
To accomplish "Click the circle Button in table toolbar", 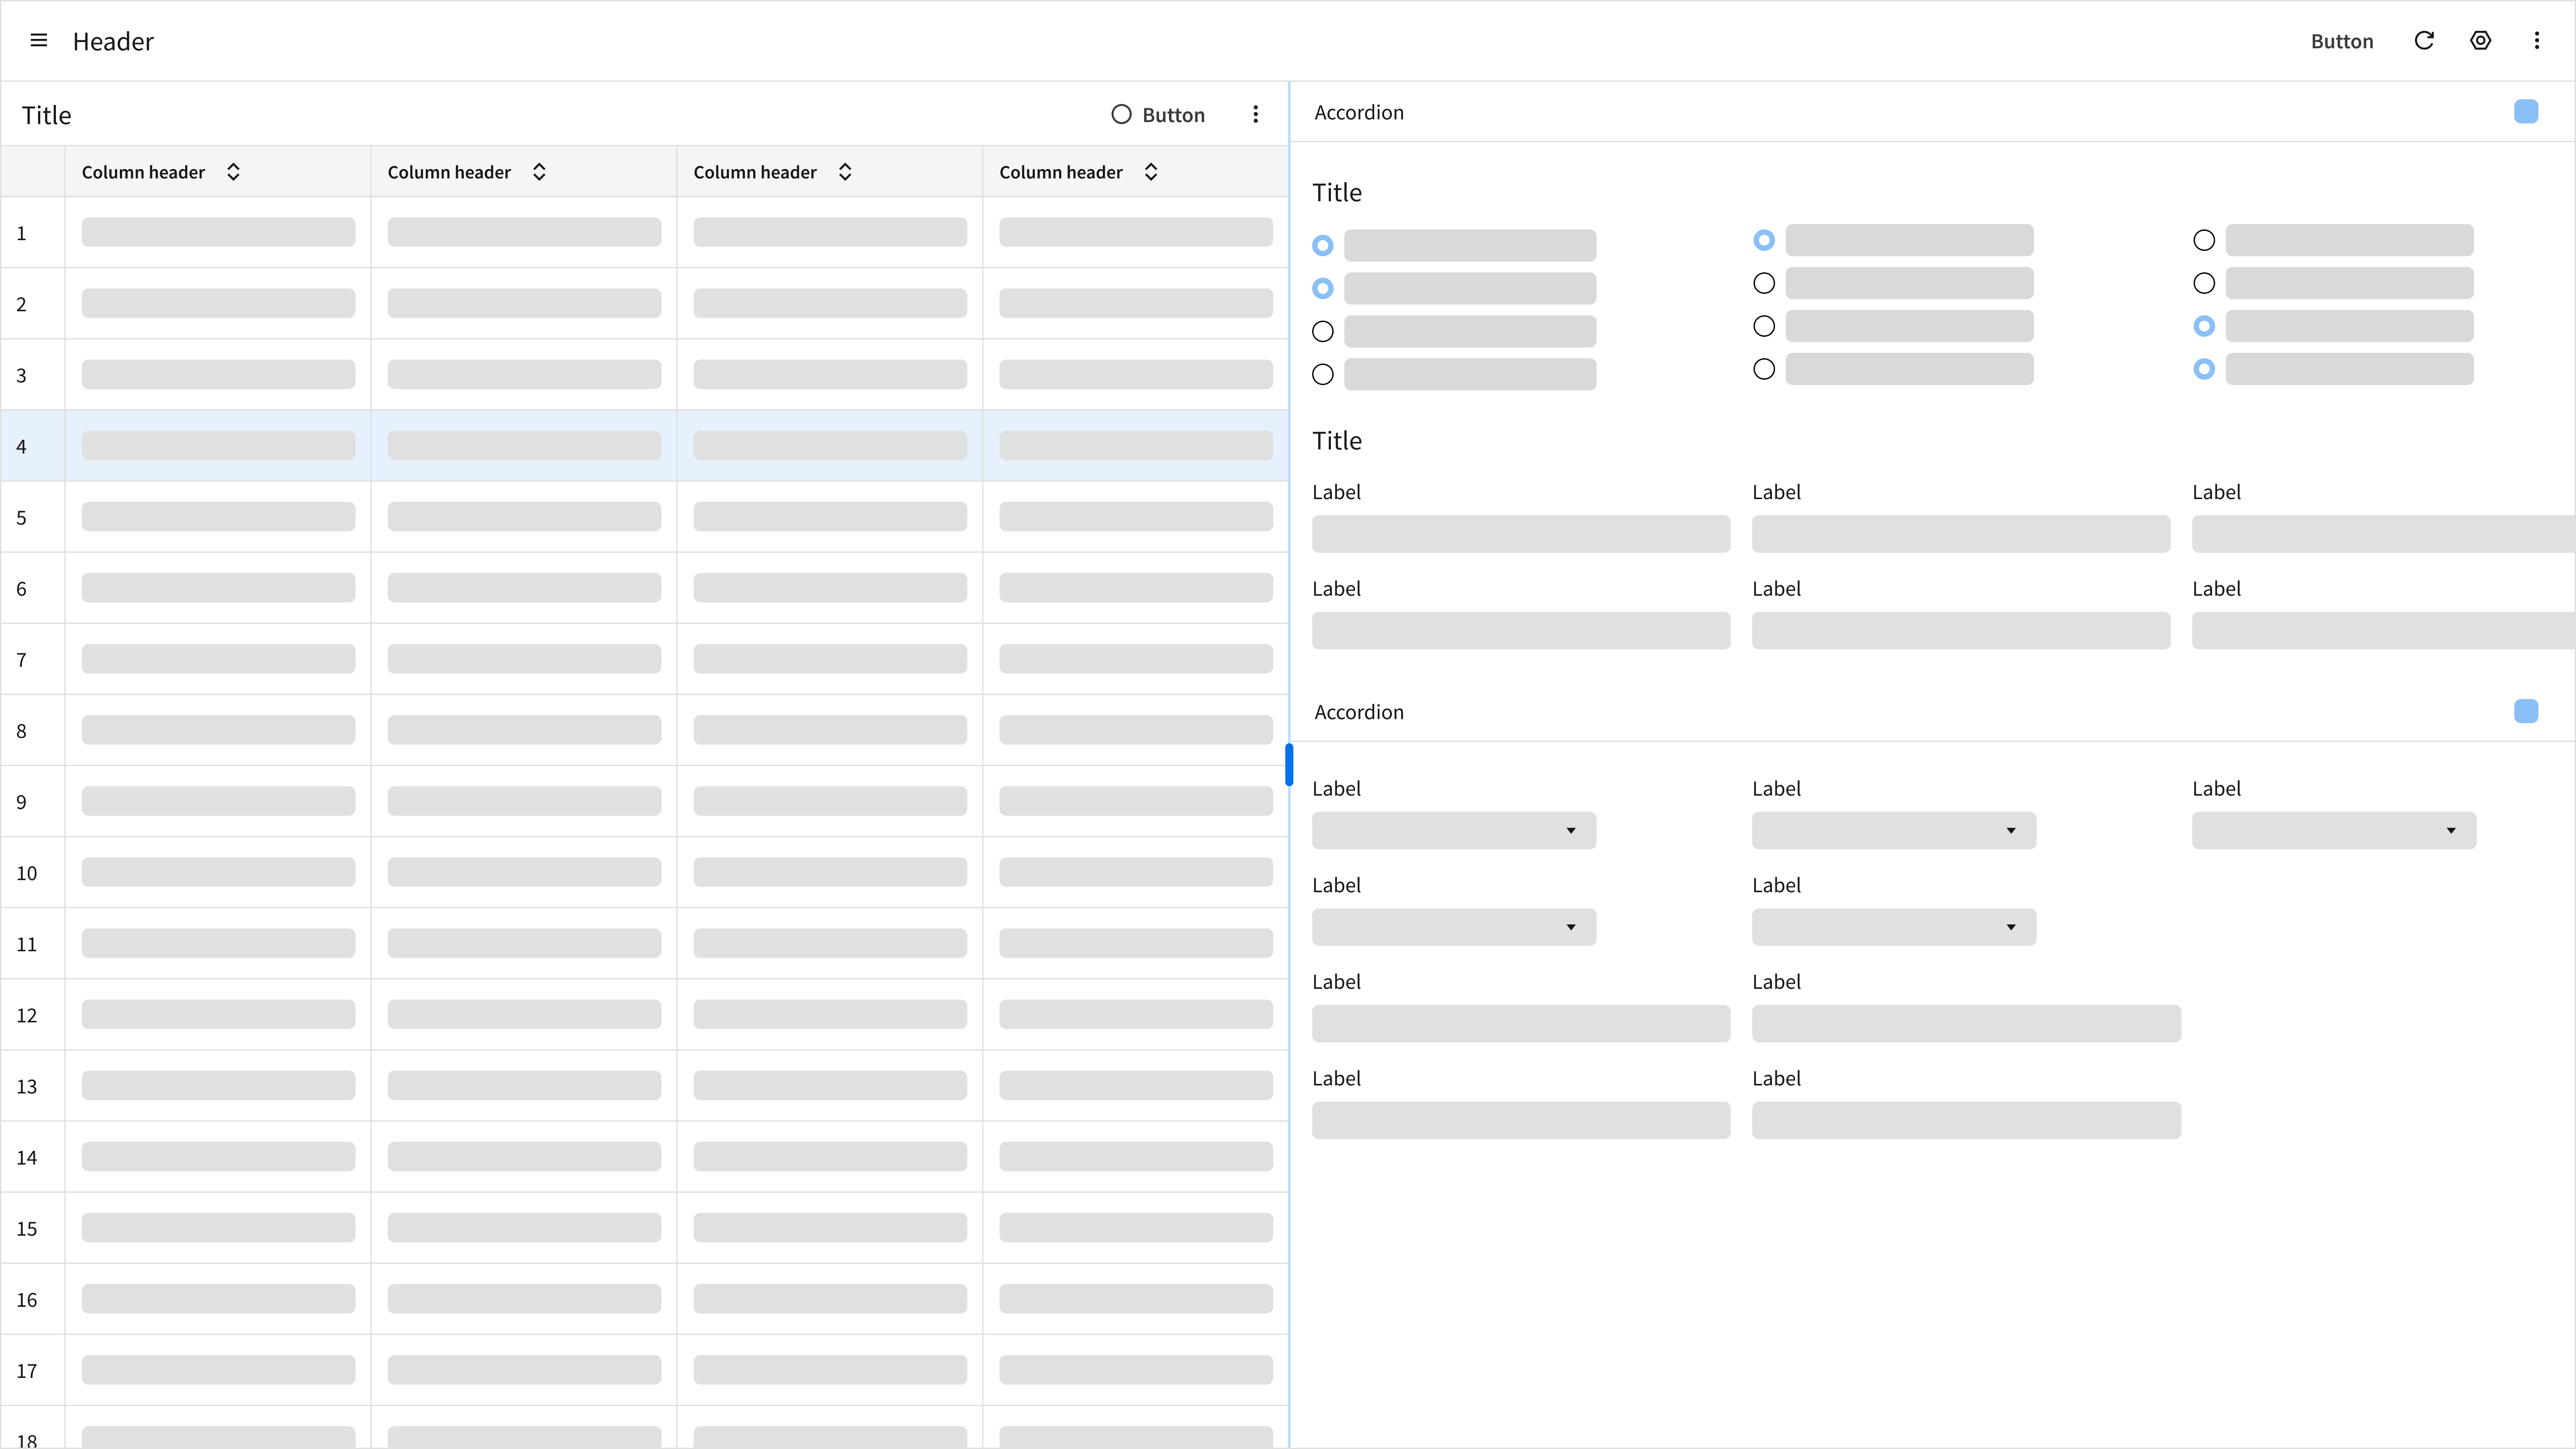I will click(x=1158, y=115).
